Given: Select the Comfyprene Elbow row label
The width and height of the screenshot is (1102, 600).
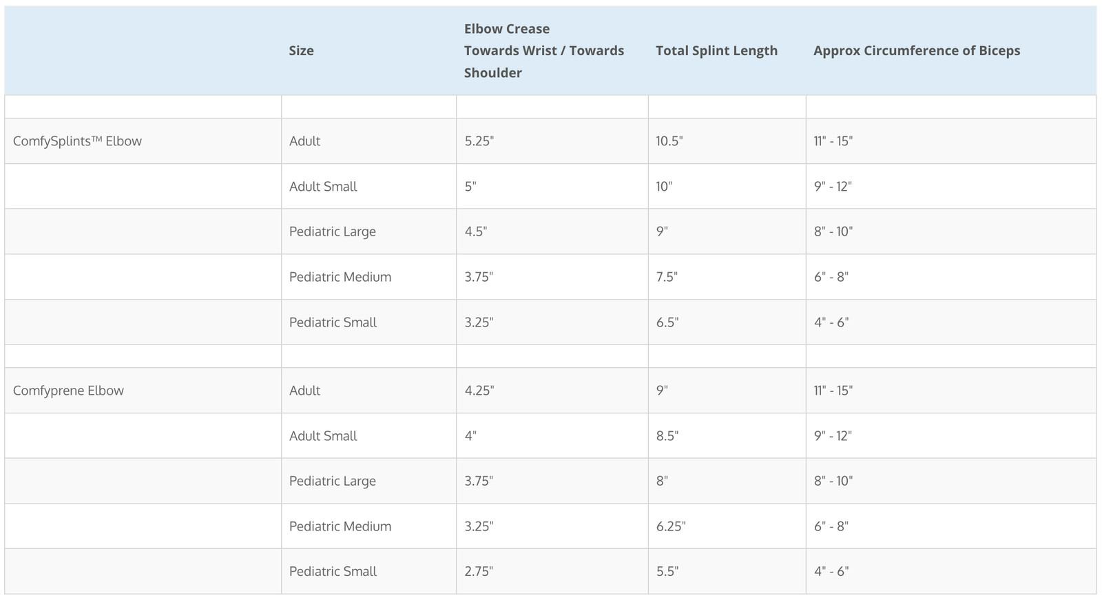Looking at the screenshot, I should tap(68, 390).
